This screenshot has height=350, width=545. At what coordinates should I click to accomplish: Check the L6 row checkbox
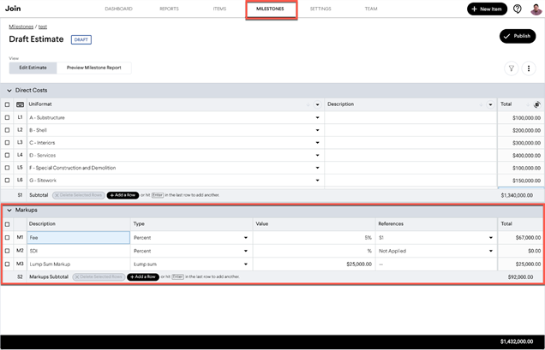point(8,181)
